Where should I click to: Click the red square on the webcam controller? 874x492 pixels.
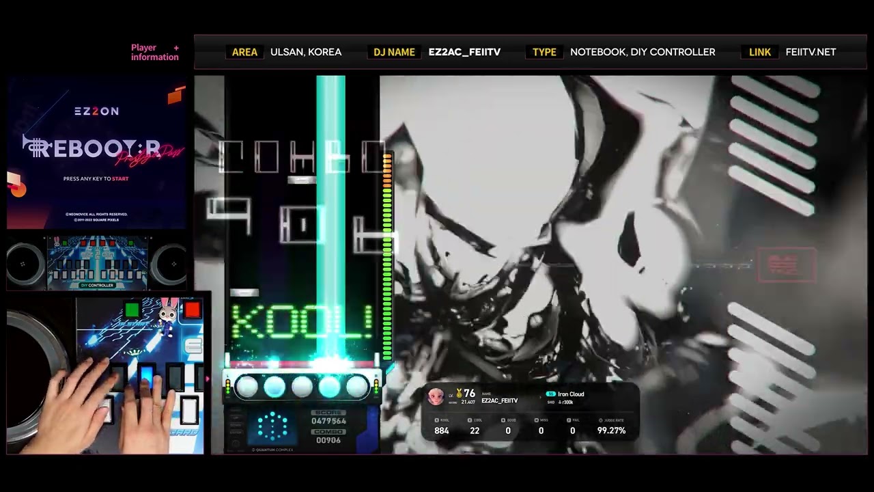[x=192, y=310]
